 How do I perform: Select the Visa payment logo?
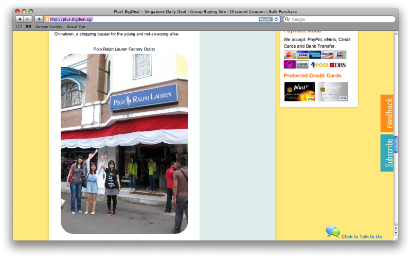[x=302, y=55]
